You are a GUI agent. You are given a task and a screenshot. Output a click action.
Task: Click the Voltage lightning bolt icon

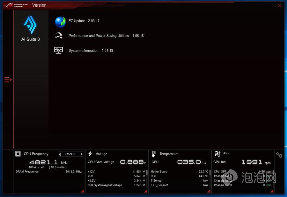[90, 154]
